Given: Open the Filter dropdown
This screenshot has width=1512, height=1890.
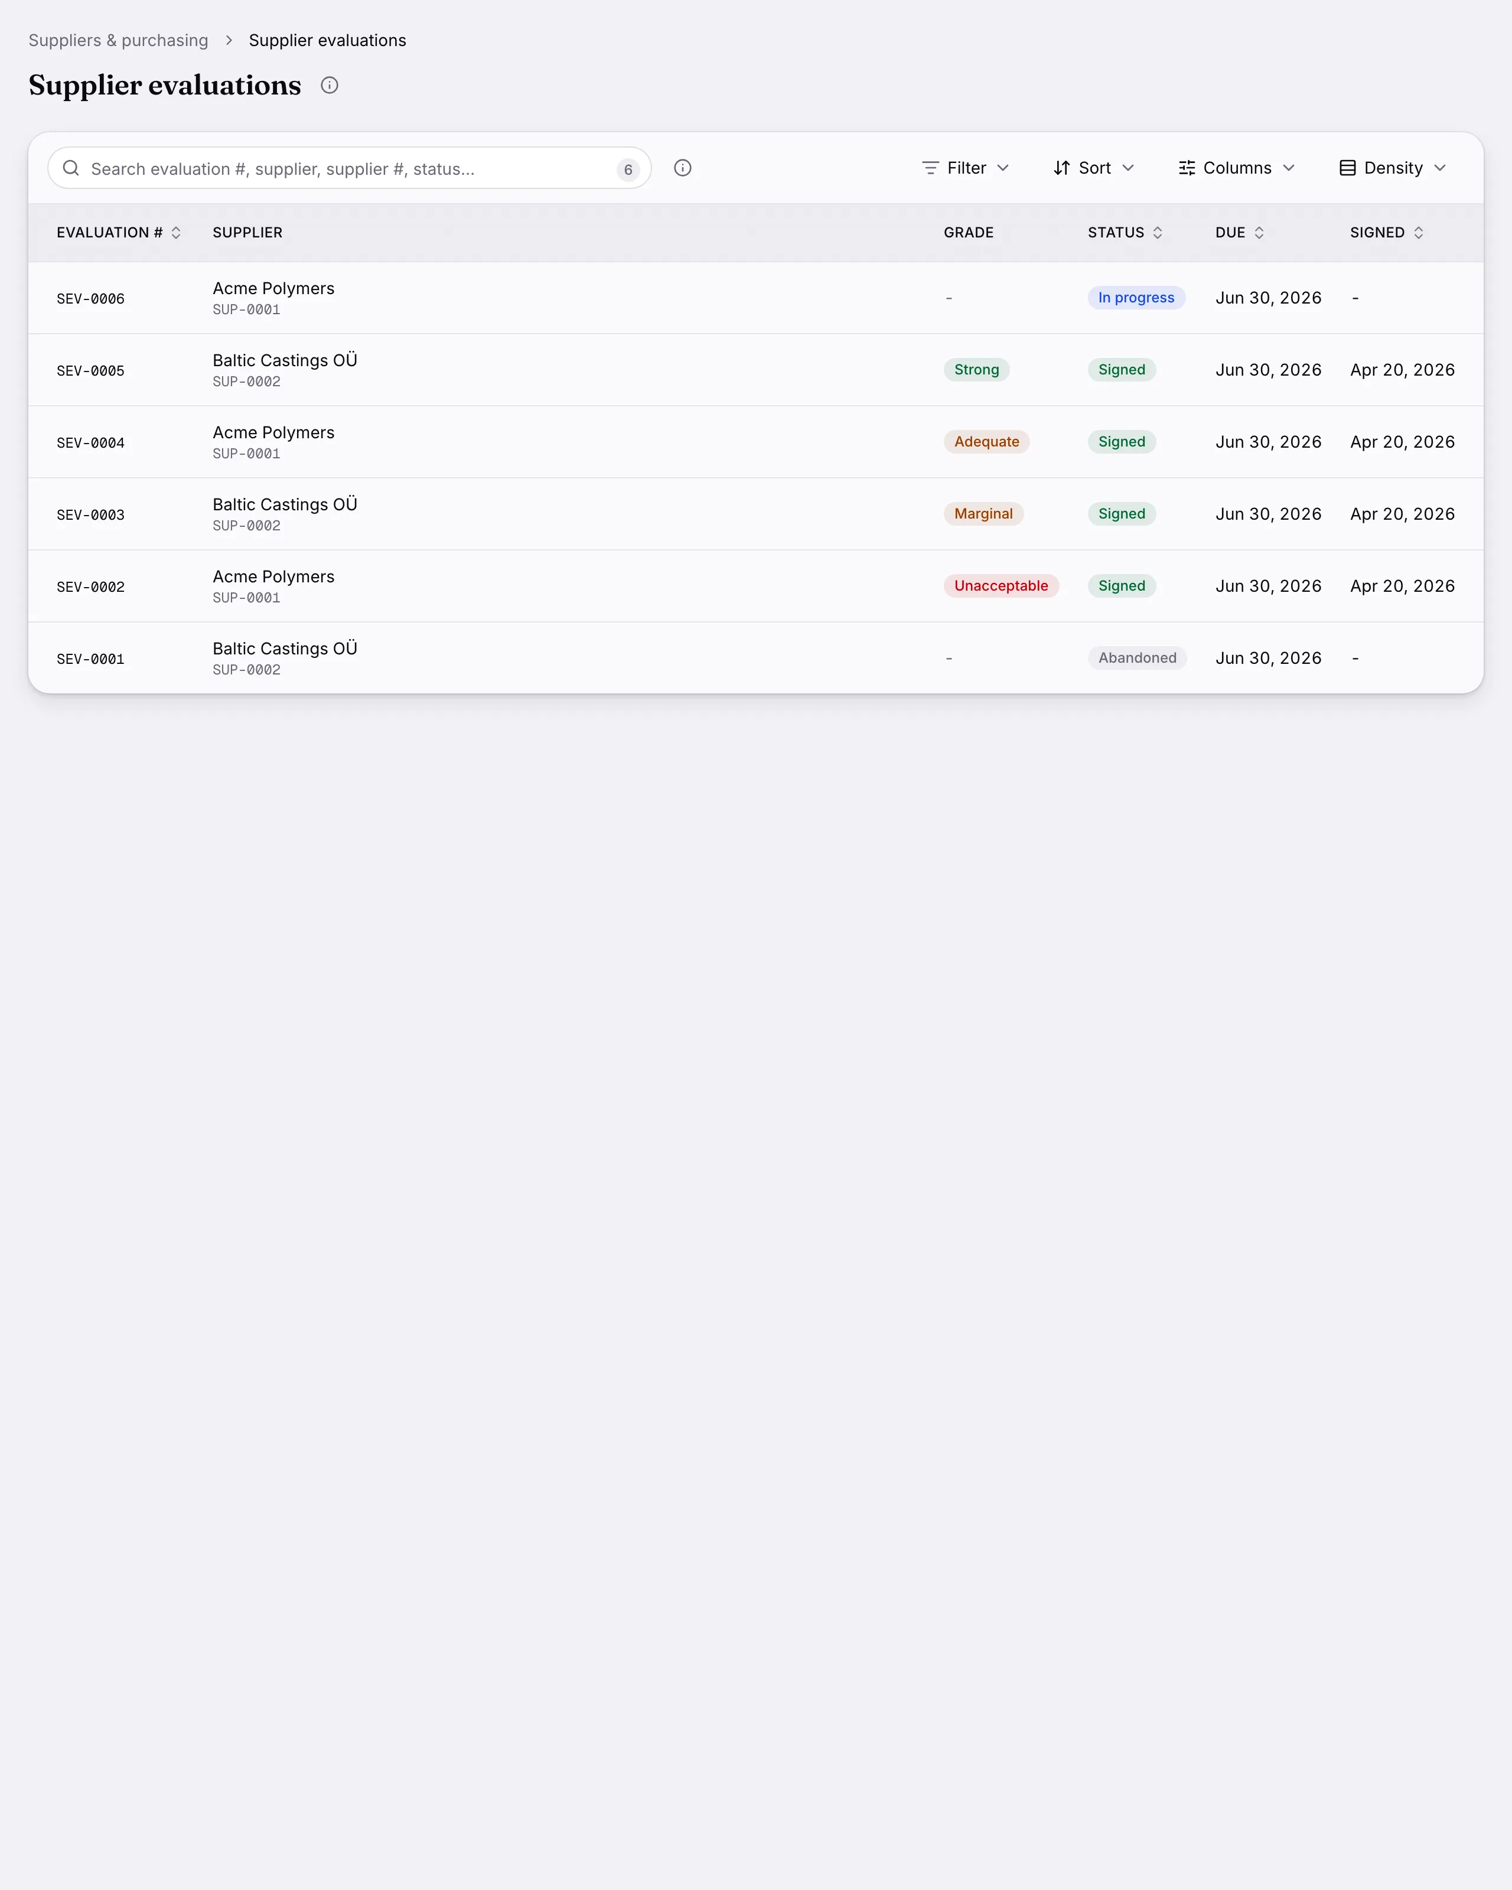Looking at the screenshot, I should click(x=966, y=167).
